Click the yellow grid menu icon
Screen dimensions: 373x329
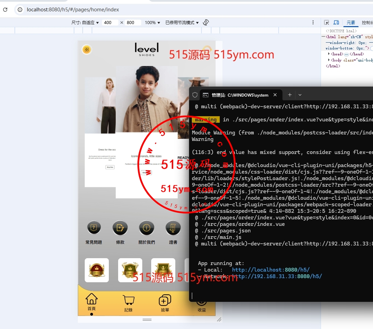pos(86,50)
